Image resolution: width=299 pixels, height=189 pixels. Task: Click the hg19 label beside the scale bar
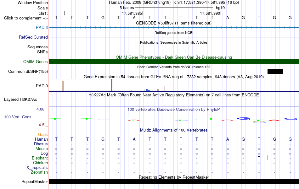220,8
